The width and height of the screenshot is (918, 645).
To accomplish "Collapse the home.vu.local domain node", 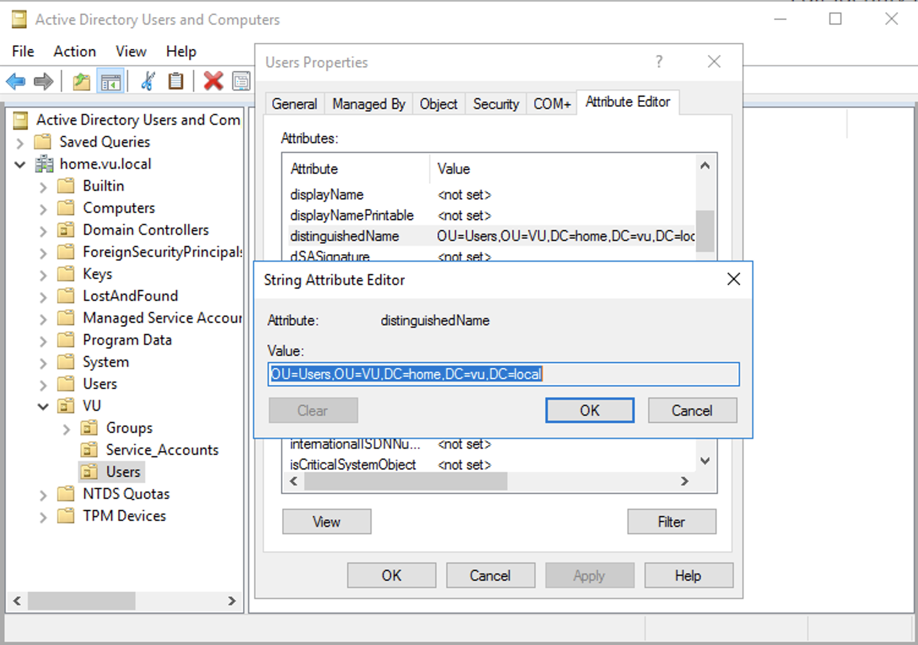I will [20, 164].
